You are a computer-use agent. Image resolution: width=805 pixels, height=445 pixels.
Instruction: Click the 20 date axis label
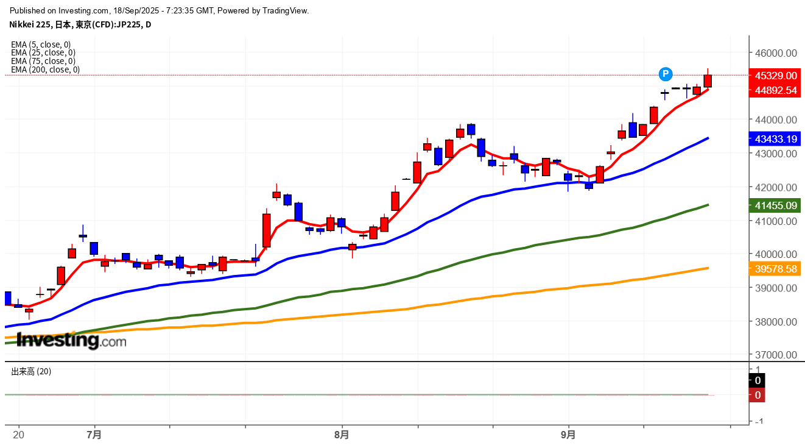(19, 435)
